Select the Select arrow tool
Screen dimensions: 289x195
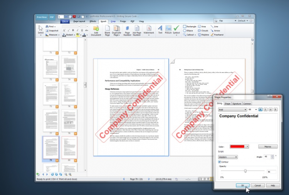[x=40, y=30]
